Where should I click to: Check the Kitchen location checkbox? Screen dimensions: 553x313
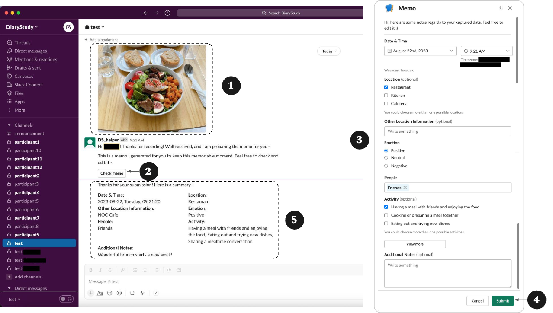tap(386, 96)
